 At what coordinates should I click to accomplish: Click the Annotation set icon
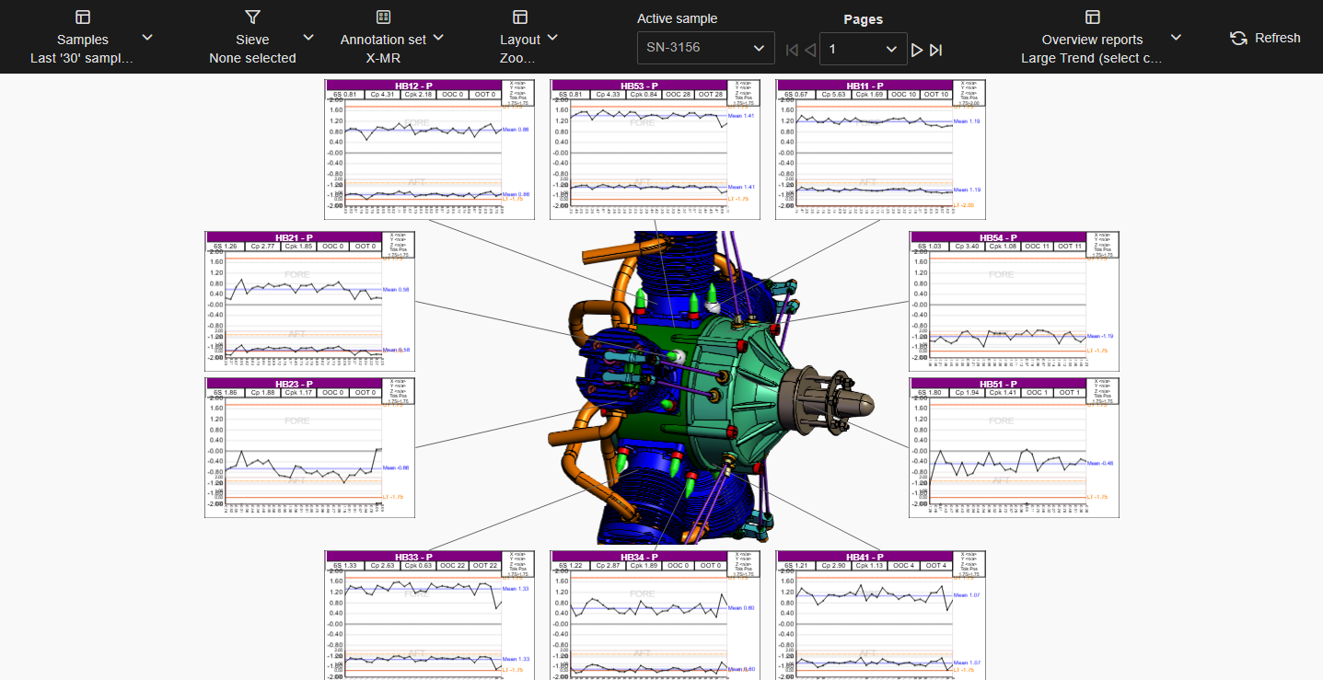(383, 17)
